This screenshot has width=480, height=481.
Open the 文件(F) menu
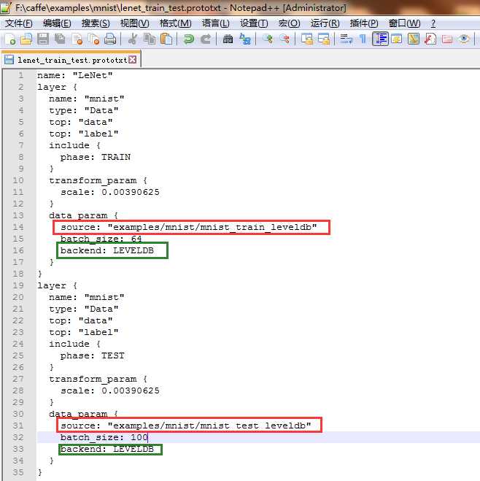(x=18, y=23)
